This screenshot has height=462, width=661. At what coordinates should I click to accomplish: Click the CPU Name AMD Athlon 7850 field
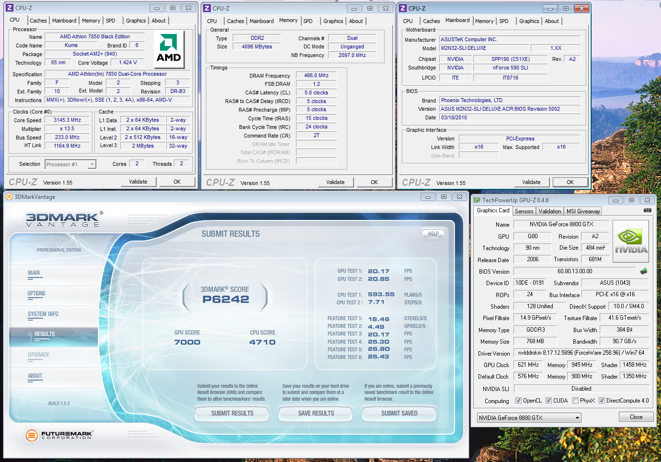94,36
